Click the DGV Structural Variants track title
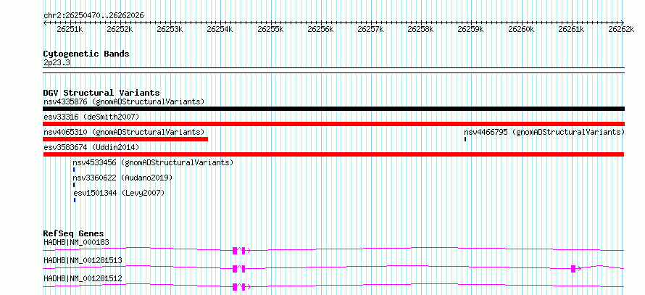The width and height of the screenshot is (645, 295). pos(101,93)
